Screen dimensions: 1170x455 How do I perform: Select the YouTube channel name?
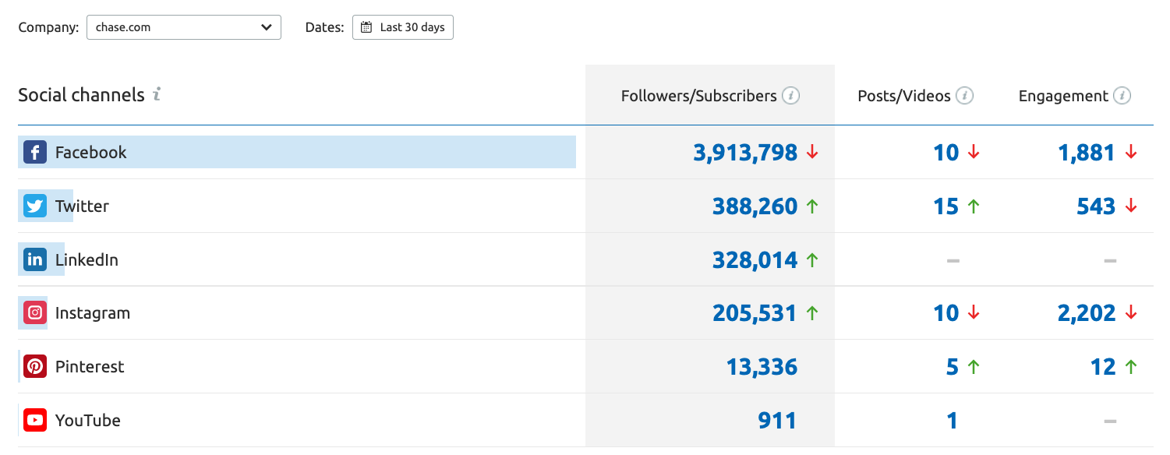point(88,420)
